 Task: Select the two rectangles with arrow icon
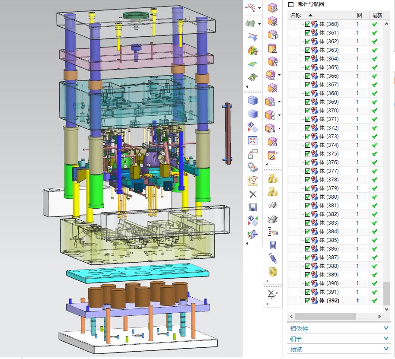point(253,154)
